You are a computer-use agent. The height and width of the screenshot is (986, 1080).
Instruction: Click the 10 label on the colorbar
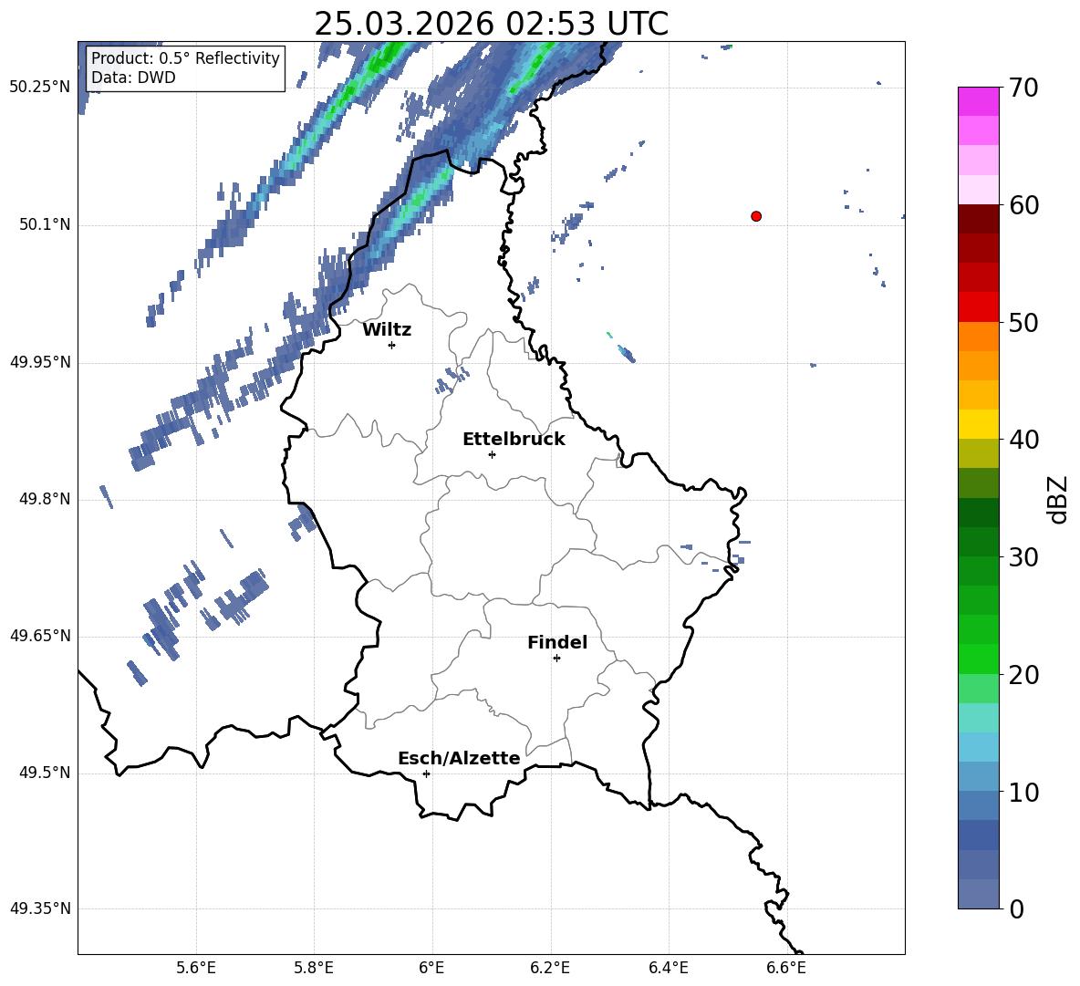click(1023, 792)
